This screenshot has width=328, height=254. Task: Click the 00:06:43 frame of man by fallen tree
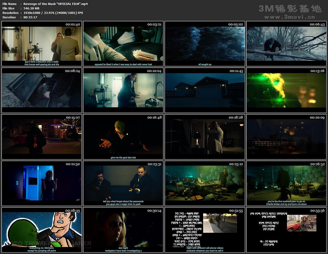click(286, 44)
